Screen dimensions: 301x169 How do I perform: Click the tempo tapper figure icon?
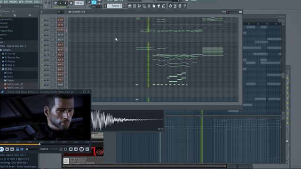pyautogui.click(x=163, y=6)
